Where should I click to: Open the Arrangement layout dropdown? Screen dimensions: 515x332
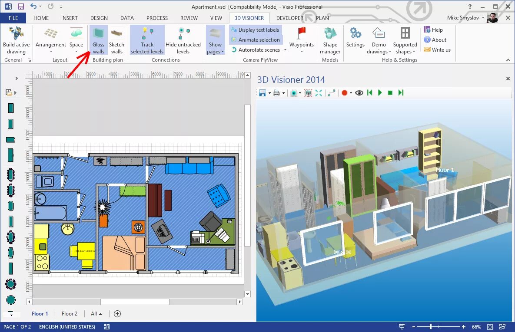(50, 40)
